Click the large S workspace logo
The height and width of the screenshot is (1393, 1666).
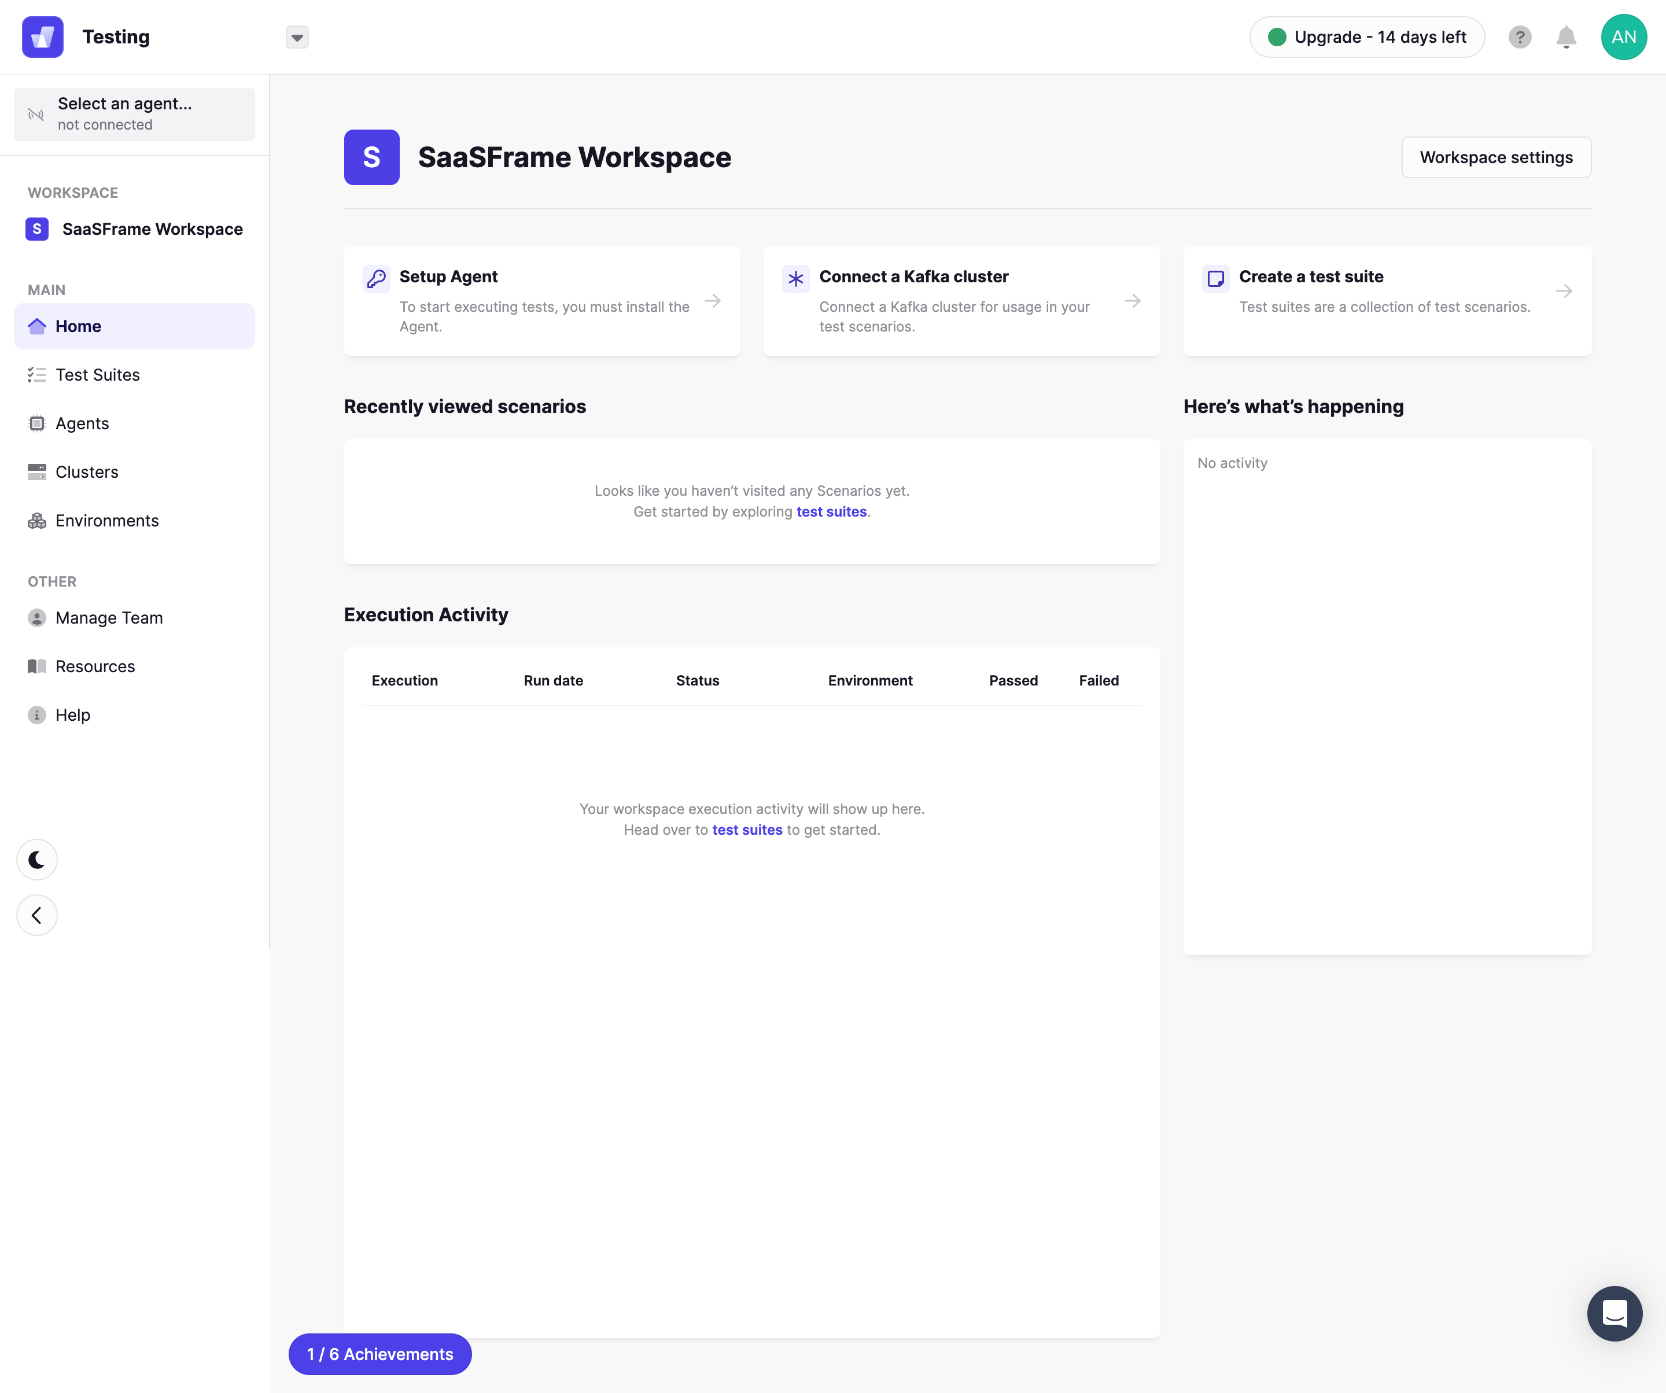[x=371, y=157]
